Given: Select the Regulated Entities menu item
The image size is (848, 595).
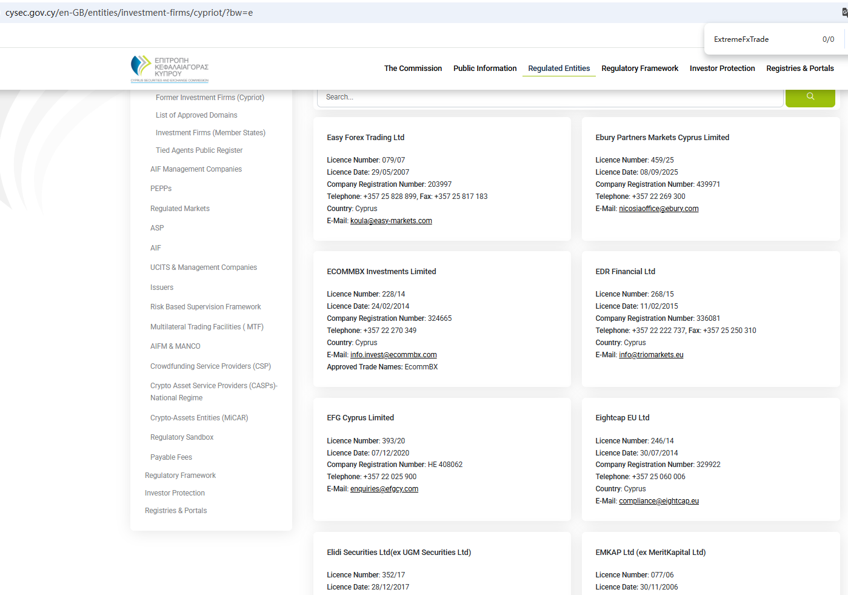Looking at the screenshot, I should click(x=559, y=69).
